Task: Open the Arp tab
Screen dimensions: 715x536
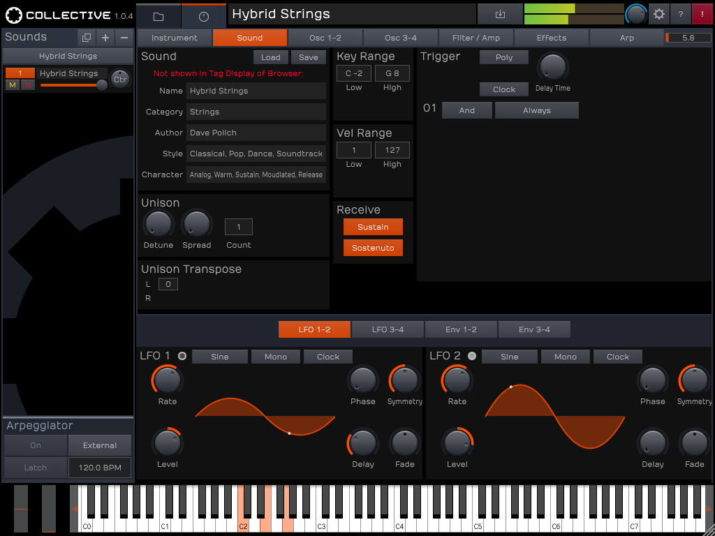Action: pyautogui.click(x=627, y=38)
